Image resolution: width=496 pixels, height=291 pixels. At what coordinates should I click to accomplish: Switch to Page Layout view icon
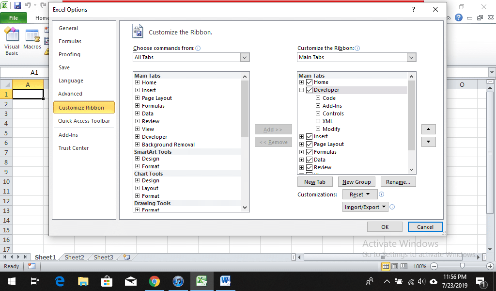395,266
